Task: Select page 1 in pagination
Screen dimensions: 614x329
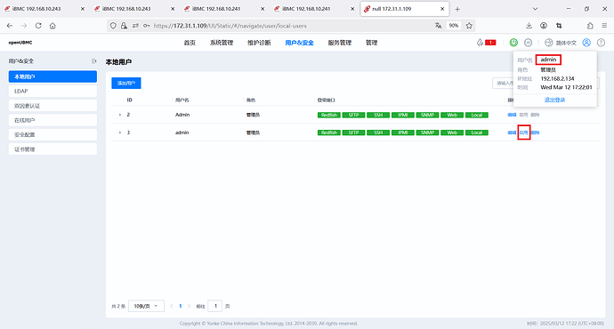Action: click(x=180, y=306)
